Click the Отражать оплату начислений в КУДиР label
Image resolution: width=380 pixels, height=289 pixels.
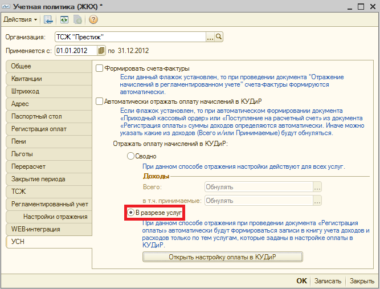click(170, 144)
